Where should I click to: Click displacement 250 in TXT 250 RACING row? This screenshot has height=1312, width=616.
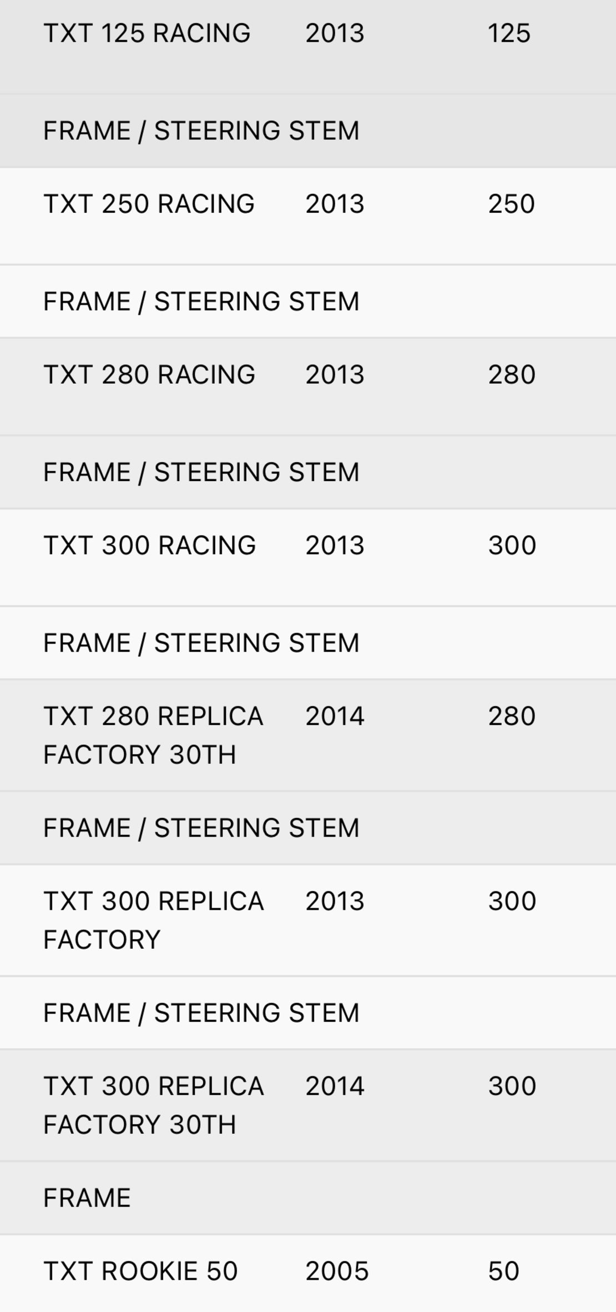click(512, 204)
